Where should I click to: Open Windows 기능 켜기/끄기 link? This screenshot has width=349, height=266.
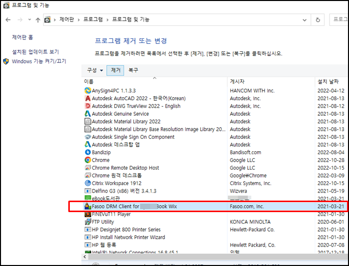coord(39,61)
